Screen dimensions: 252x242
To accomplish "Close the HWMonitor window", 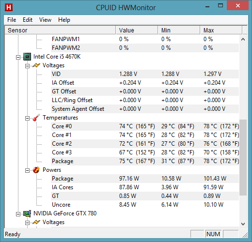I will pos(237,6).
